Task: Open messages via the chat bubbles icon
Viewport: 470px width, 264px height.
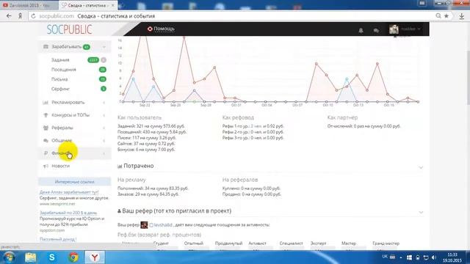Action: (376, 30)
